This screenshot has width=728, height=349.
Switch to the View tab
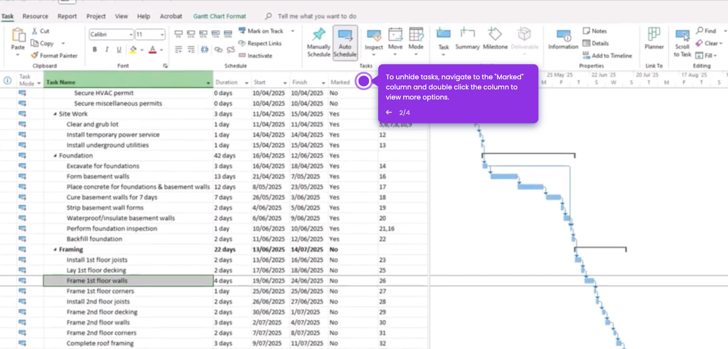[121, 16]
